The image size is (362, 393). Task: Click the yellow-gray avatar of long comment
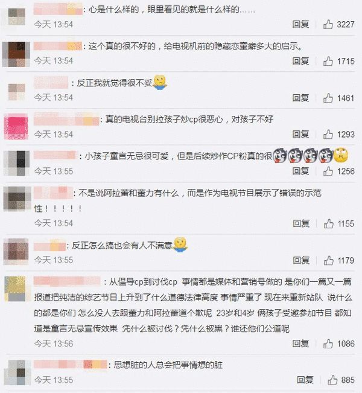pos(15,289)
